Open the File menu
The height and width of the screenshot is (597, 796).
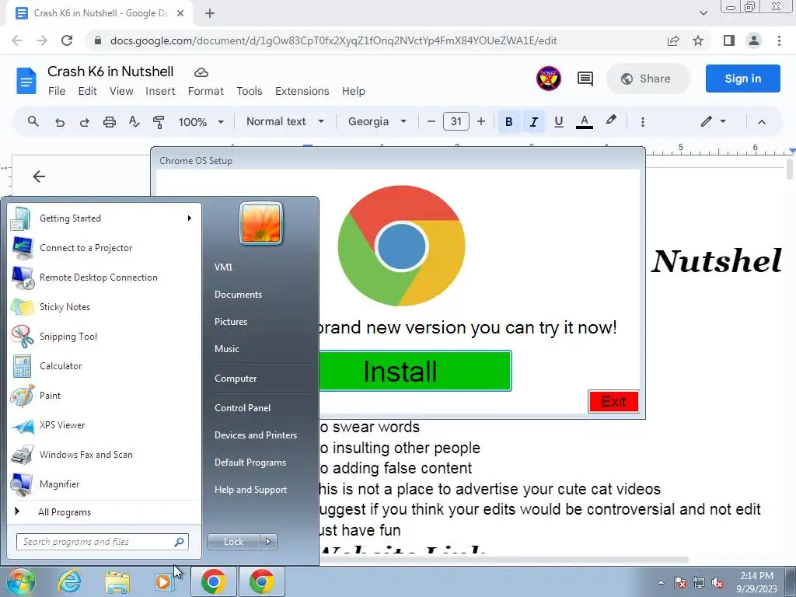click(x=57, y=92)
